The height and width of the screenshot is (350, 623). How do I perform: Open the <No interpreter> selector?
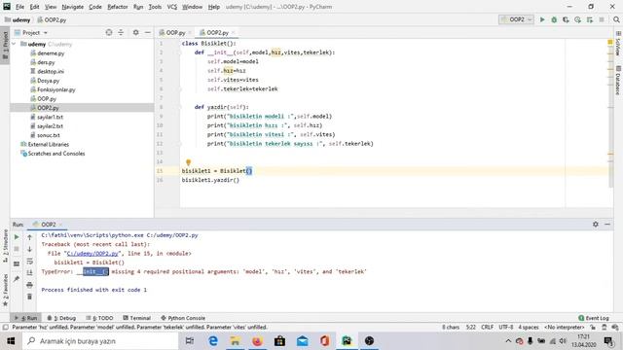click(565, 328)
